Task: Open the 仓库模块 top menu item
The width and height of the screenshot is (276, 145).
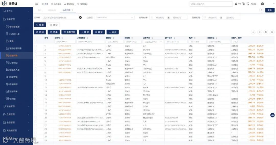Action: click(x=56, y=4)
